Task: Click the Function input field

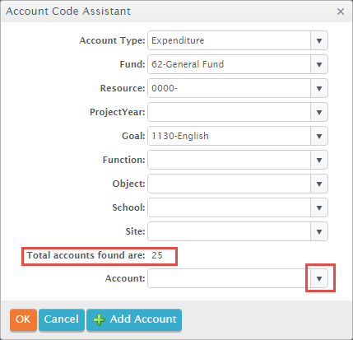Action: point(230,160)
